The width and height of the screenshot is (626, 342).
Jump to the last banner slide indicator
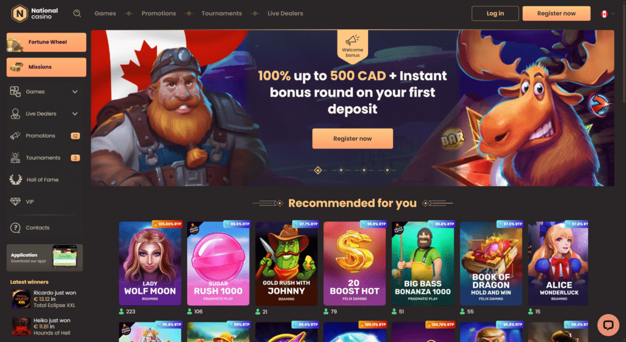pyautogui.click(x=387, y=170)
